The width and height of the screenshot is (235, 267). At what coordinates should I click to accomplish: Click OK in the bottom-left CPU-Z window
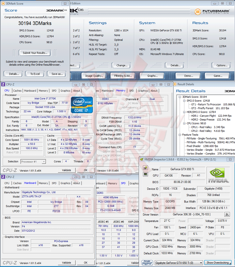click(x=86, y=262)
